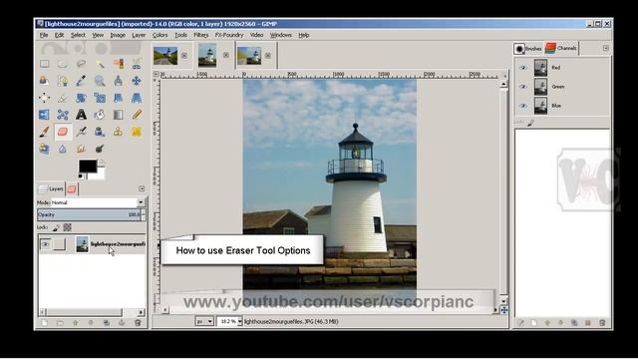
Task: Select the Blur/Sharpen droplet tool
Action: tap(63, 149)
